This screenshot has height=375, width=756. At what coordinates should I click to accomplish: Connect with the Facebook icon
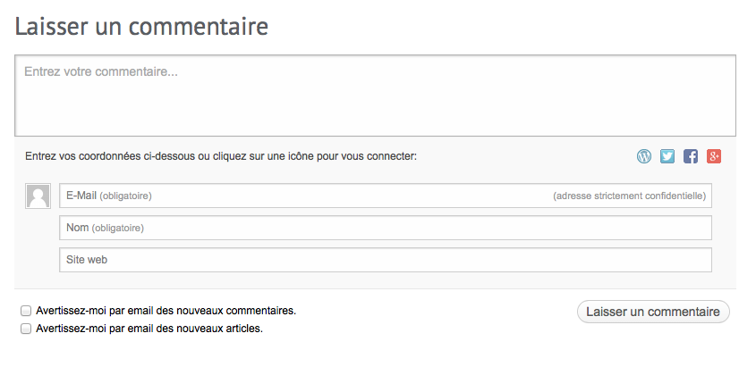[691, 156]
